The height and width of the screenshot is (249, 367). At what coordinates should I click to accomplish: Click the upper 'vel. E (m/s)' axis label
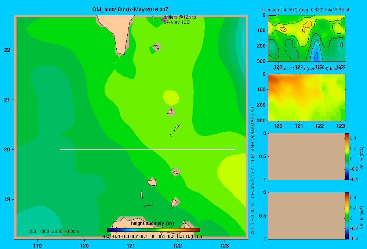(362, 158)
